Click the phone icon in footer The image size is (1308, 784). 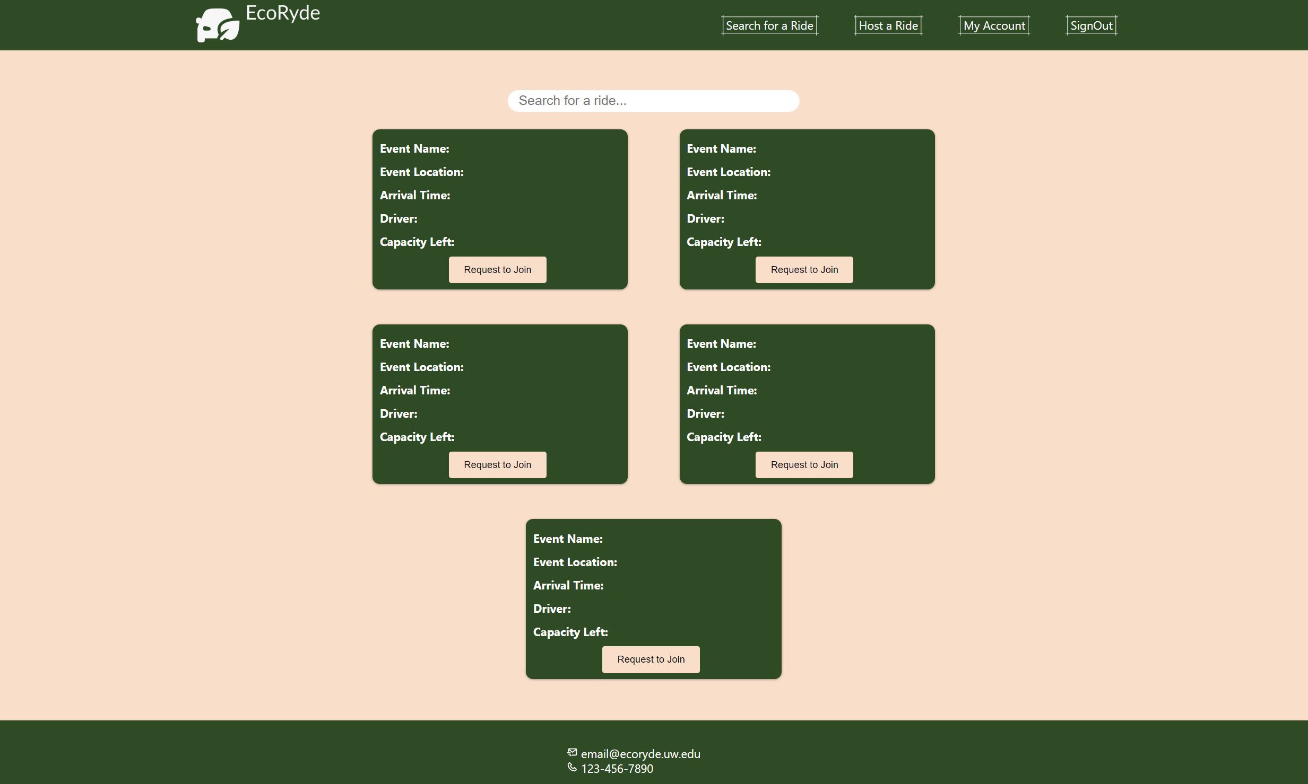tap(572, 767)
